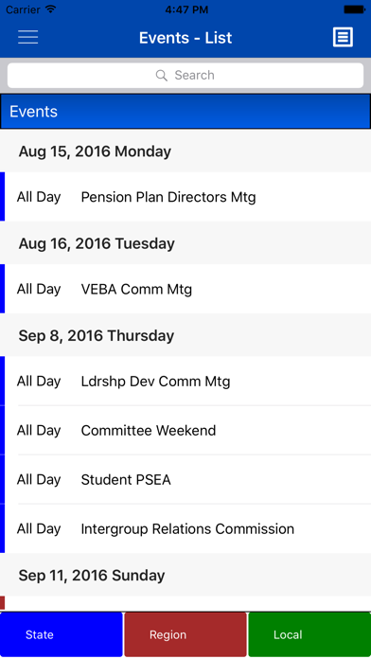
Task: Open the Student PSEA event
Action: (185, 479)
